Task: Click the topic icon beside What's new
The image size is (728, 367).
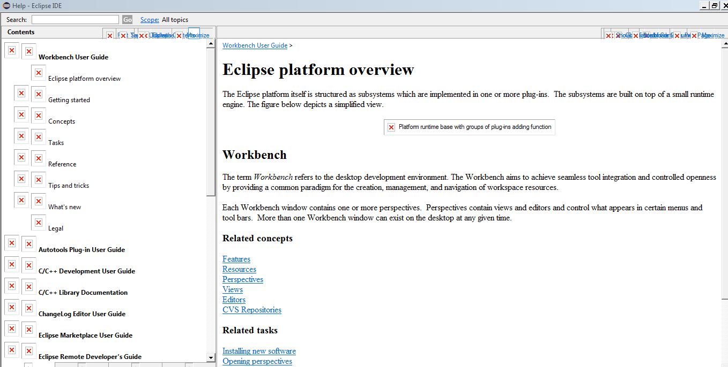Action: point(39,201)
